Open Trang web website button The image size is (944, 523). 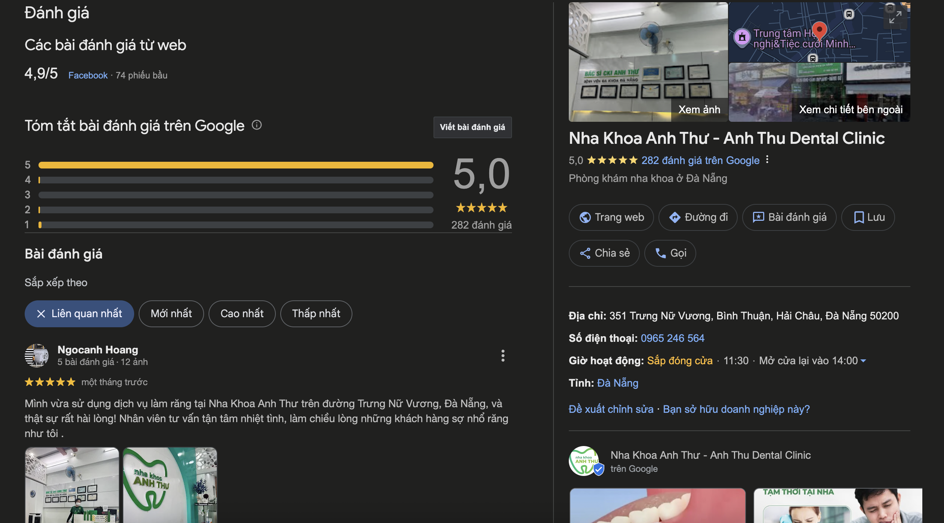point(611,217)
